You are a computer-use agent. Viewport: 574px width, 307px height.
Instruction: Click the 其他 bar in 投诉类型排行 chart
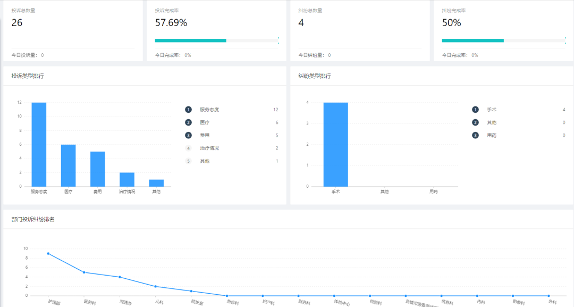[156, 183]
